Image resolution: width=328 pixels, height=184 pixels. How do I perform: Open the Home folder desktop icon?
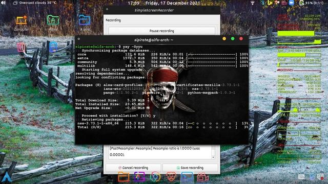pos(53,20)
